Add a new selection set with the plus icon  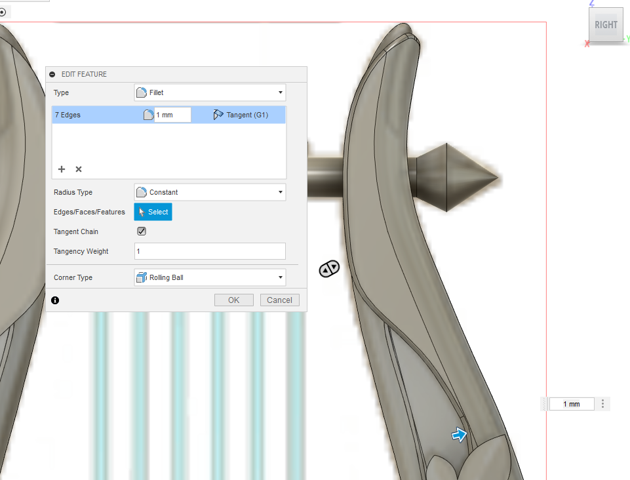(62, 169)
